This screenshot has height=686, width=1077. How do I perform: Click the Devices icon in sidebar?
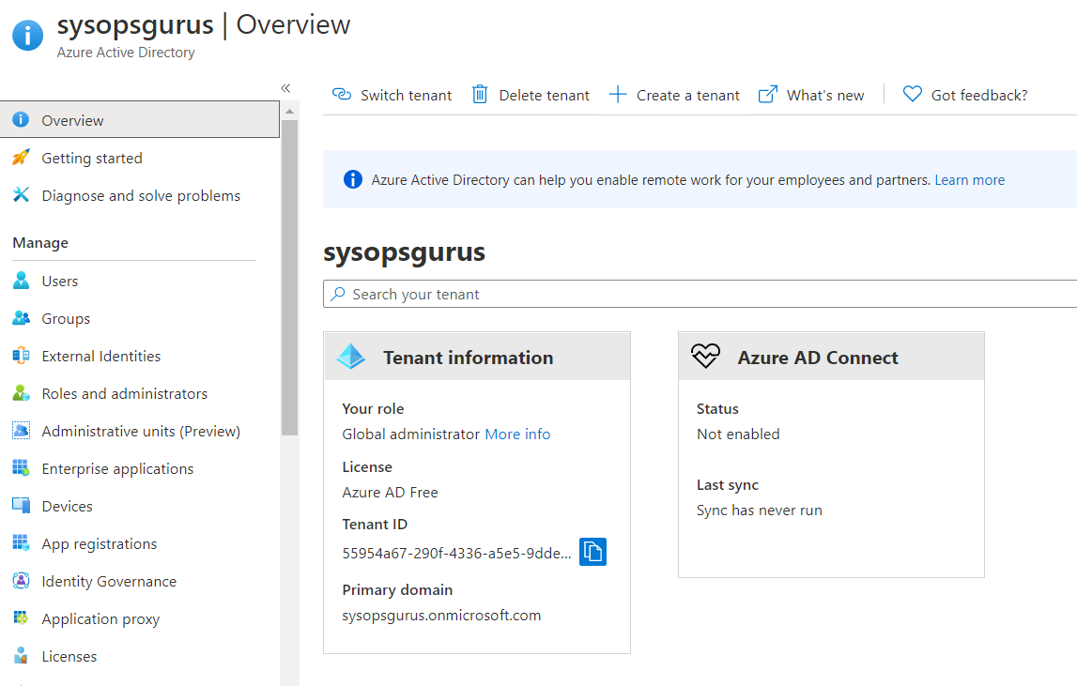point(22,506)
